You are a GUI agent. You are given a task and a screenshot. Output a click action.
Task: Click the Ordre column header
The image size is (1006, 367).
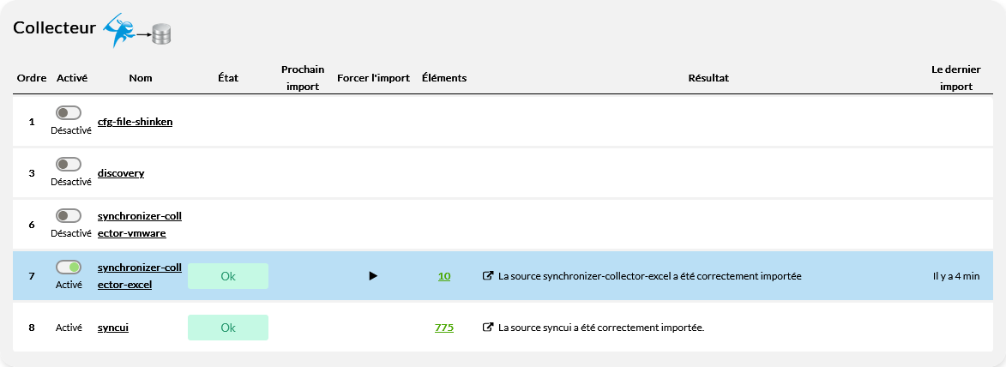32,78
